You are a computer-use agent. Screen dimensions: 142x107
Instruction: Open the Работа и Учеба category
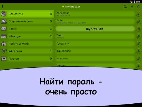coord(27,44)
